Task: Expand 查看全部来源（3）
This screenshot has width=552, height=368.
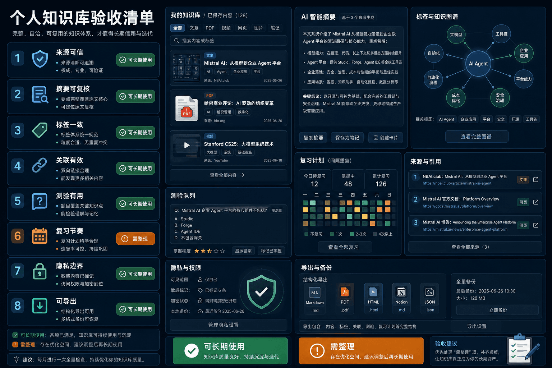Action: point(475,247)
